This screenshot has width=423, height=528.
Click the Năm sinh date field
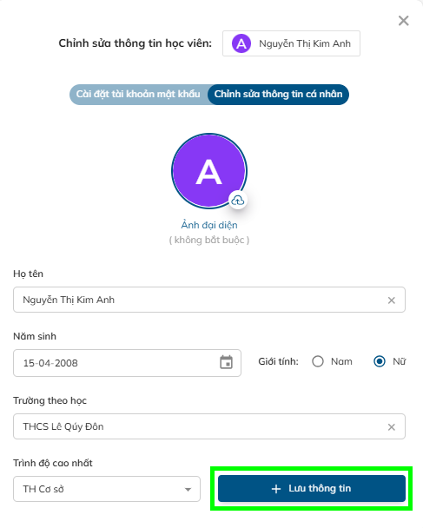coord(127,363)
